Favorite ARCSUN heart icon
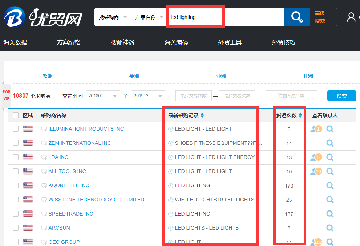The width and height of the screenshot is (360, 246). tap(44, 228)
